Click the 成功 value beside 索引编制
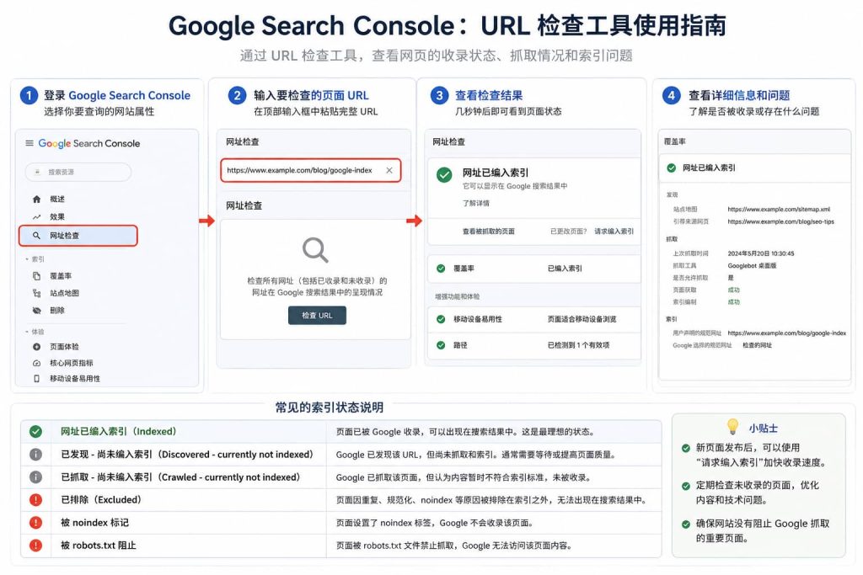 coord(734,302)
